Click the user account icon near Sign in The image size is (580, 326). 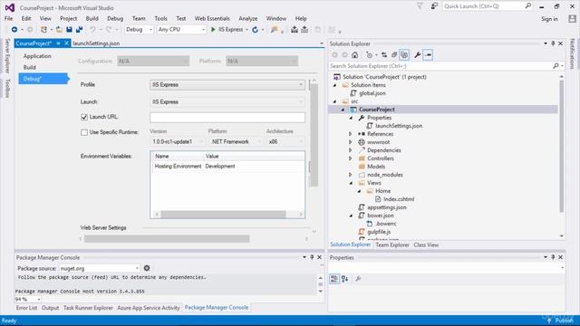[572, 18]
